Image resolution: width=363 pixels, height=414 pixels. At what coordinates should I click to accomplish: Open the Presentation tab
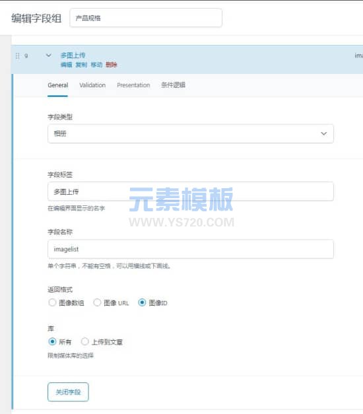(133, 85)
